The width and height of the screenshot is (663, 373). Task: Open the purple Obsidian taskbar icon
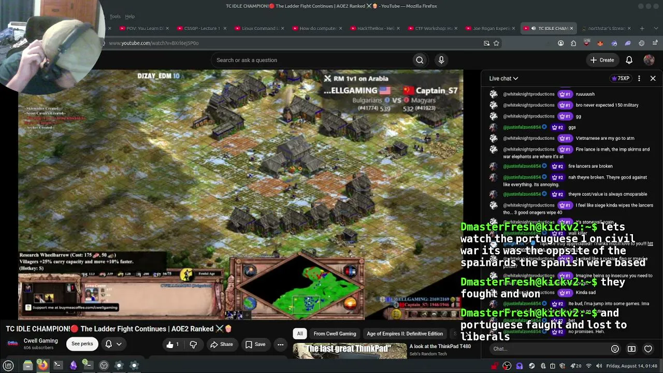tap(73, 365)
